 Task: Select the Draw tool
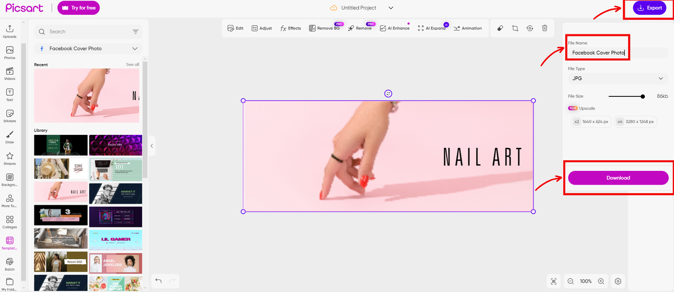coord(10,137)
